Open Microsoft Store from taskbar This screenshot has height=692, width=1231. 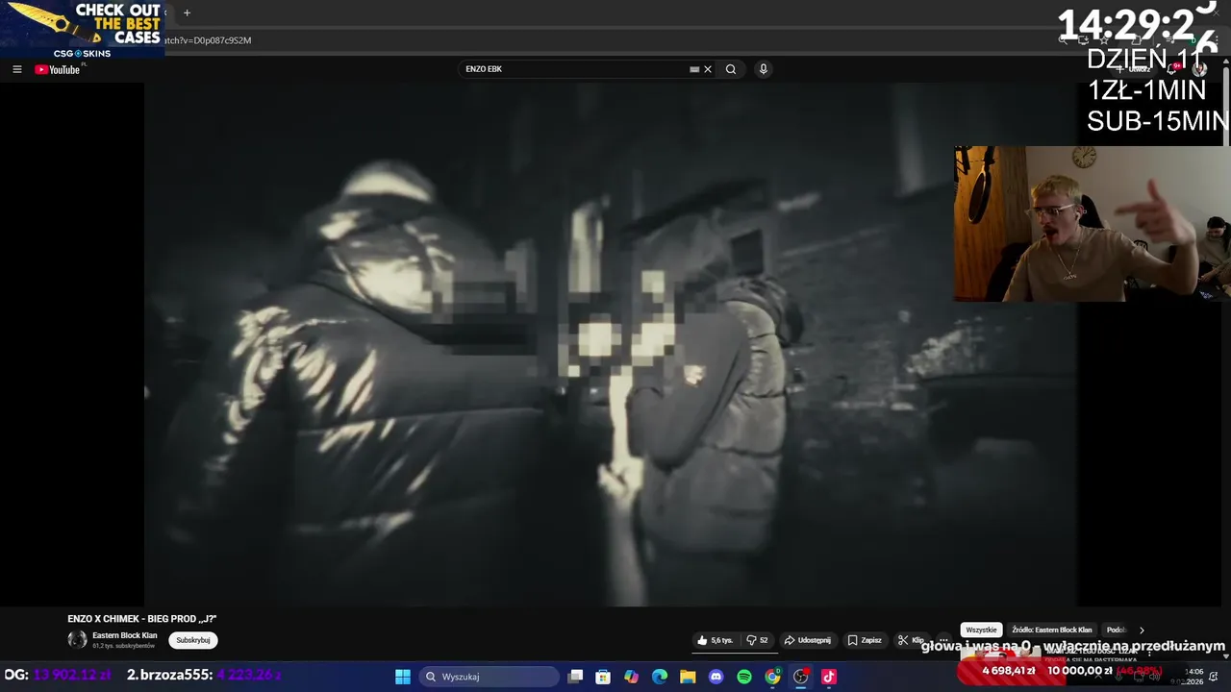pos(603,677)
